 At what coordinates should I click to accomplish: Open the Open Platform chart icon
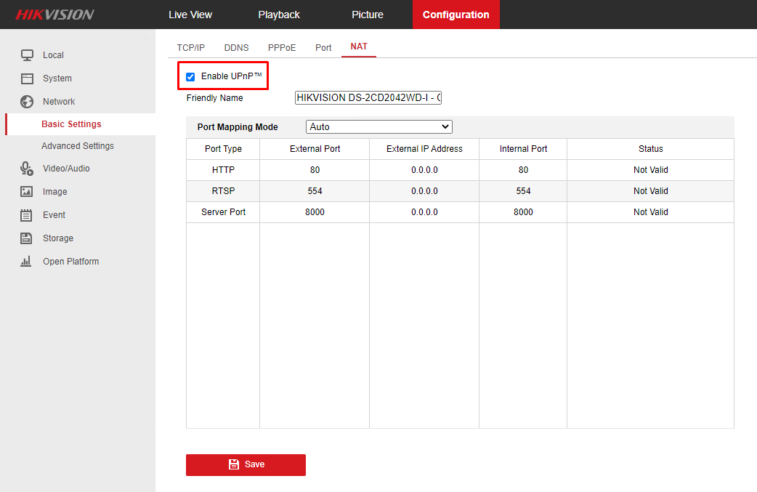[27, 261]
